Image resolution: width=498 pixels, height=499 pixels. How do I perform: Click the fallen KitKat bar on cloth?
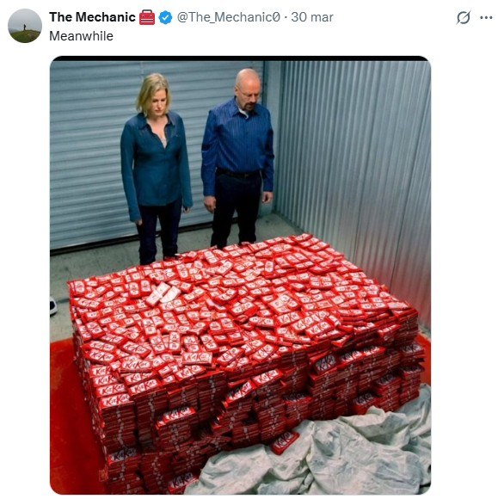point(284,442)
